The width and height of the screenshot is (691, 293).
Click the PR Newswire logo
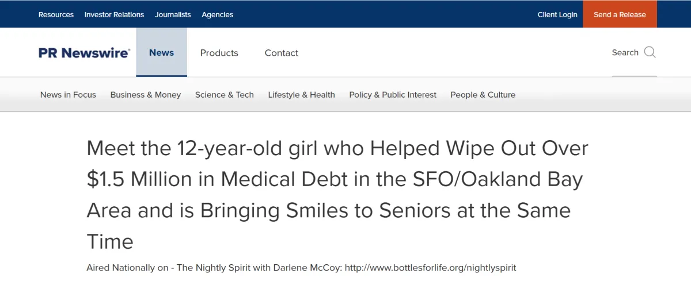point(84,53)
